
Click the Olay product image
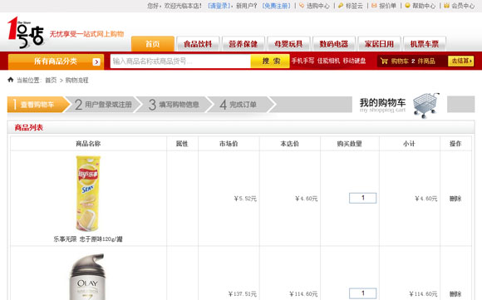pos(88,277)
